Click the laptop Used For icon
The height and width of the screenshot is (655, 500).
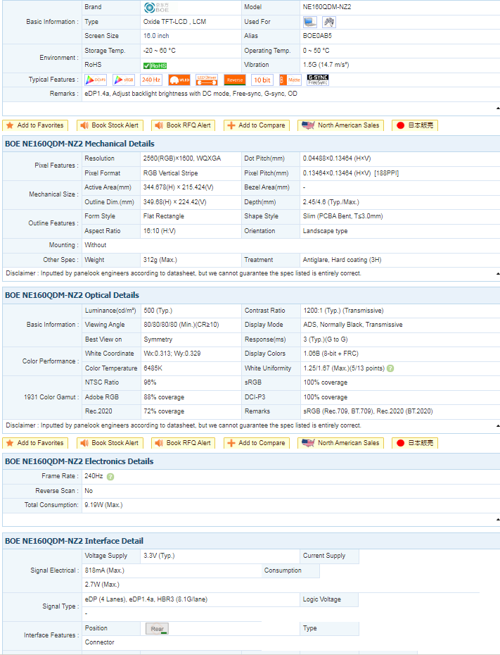click(310, 22)
